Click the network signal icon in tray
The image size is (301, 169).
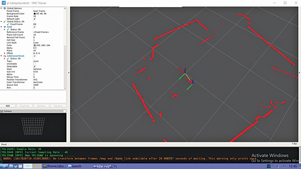277,166
